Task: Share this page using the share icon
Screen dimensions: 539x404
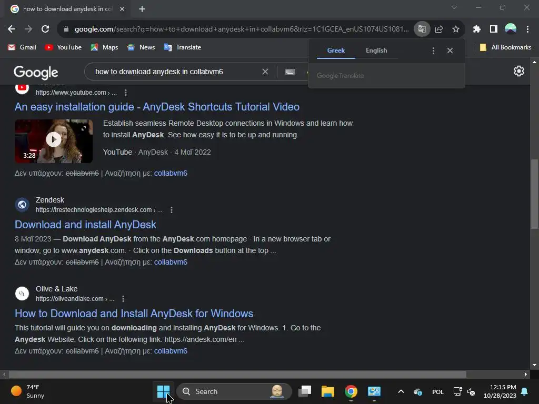Action: pos(439,29)
